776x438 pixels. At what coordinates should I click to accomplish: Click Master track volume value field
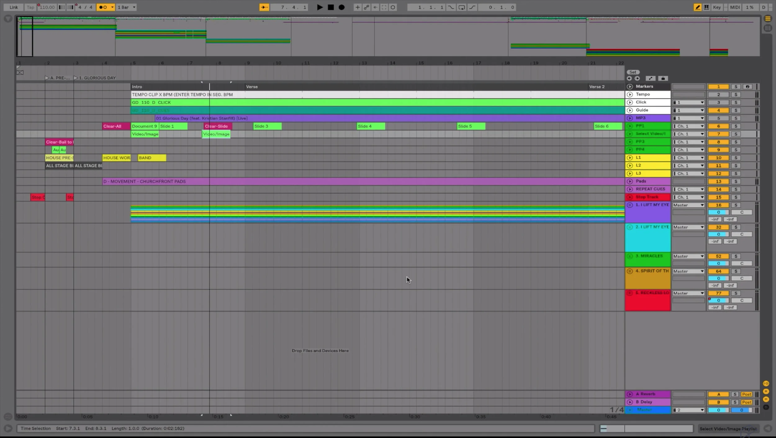pos(718,410)
